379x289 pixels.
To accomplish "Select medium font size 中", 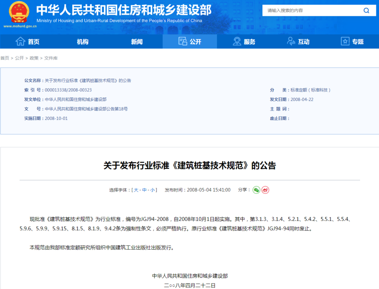I will (x=144, y=190).
